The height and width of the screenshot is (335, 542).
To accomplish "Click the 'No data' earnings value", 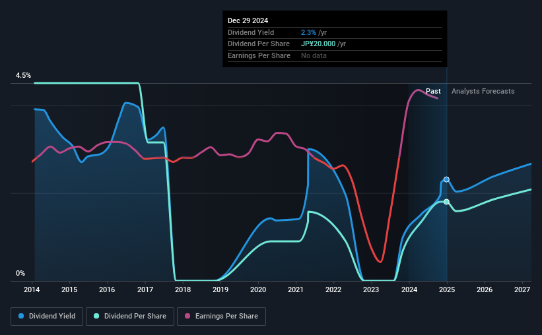I will click(314, 55).
